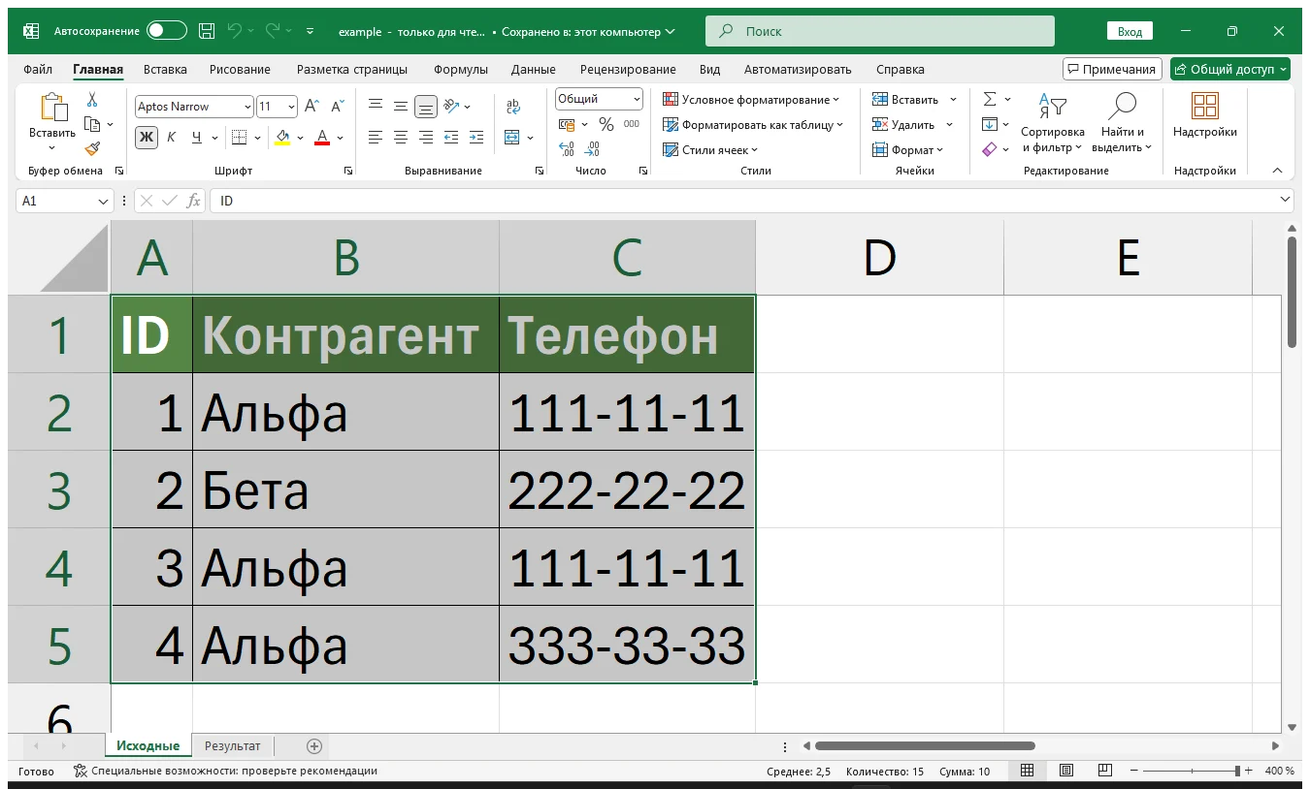Decrease decimal places

click(x=592, y=149)
